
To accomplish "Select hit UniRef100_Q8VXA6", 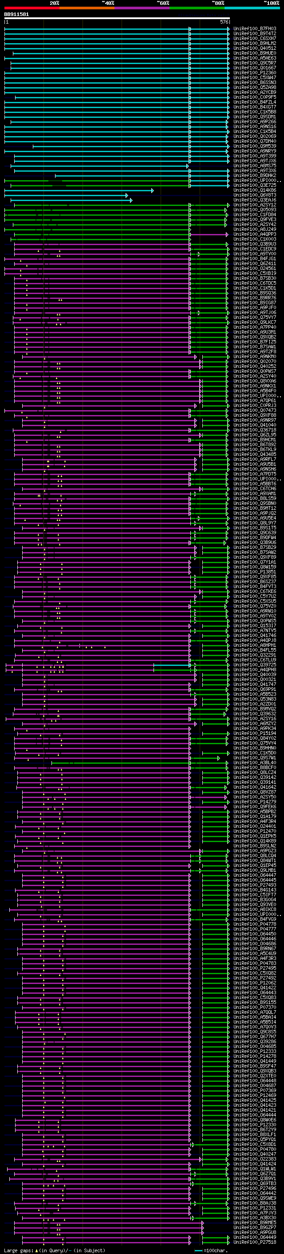I will (x=255, y=381).
